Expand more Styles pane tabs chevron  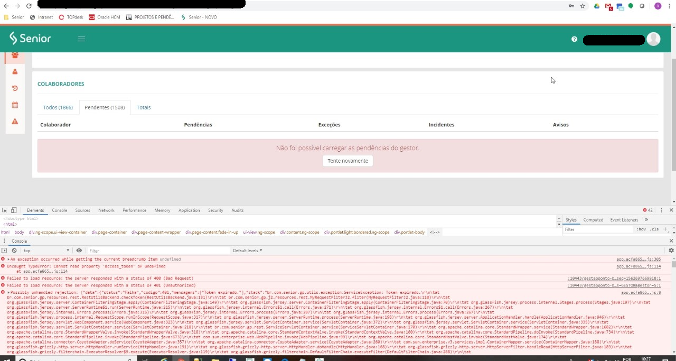(x=646, y=220)
